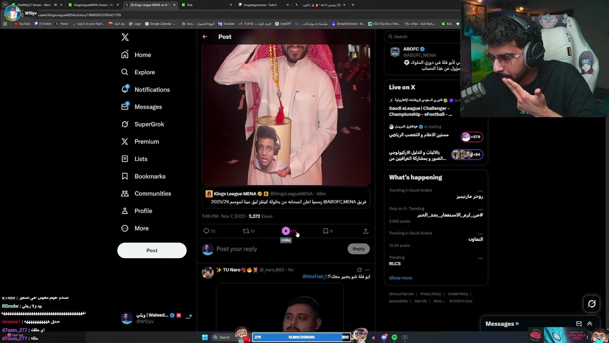609x343 pixels.
Task: Expand the Messages drawer chevrons
Action: click(590, 323)
